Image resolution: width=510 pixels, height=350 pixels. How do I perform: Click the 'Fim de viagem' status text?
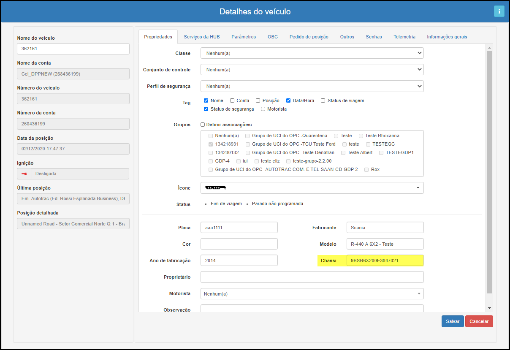pos(226,203)
